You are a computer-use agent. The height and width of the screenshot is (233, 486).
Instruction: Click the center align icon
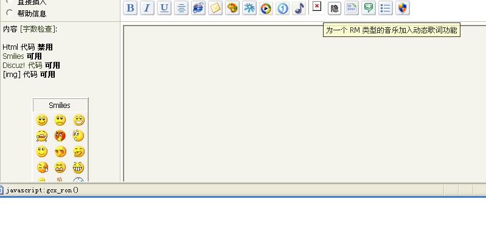181,8
